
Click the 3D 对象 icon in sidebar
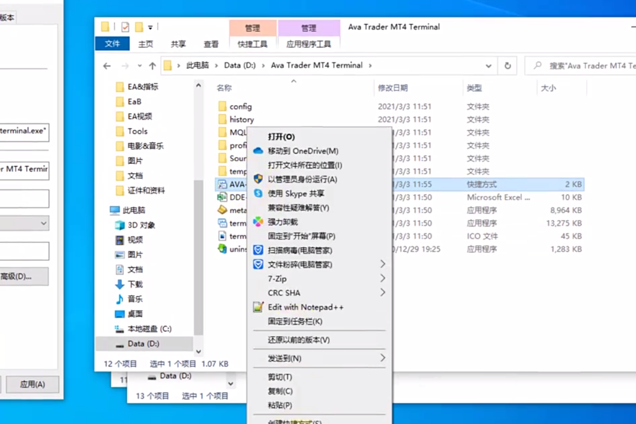(x=120, y=225)
